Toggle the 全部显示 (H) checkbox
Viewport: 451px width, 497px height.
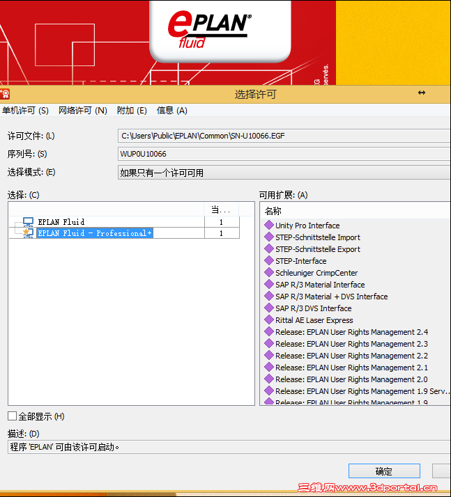(x=12, y=416)
